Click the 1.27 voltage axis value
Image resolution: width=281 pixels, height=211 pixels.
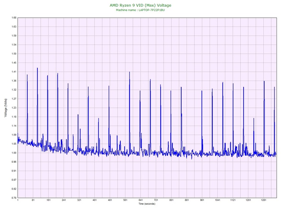(x=14, y=99)
